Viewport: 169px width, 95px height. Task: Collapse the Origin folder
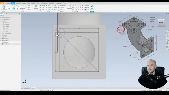[1, 21]
